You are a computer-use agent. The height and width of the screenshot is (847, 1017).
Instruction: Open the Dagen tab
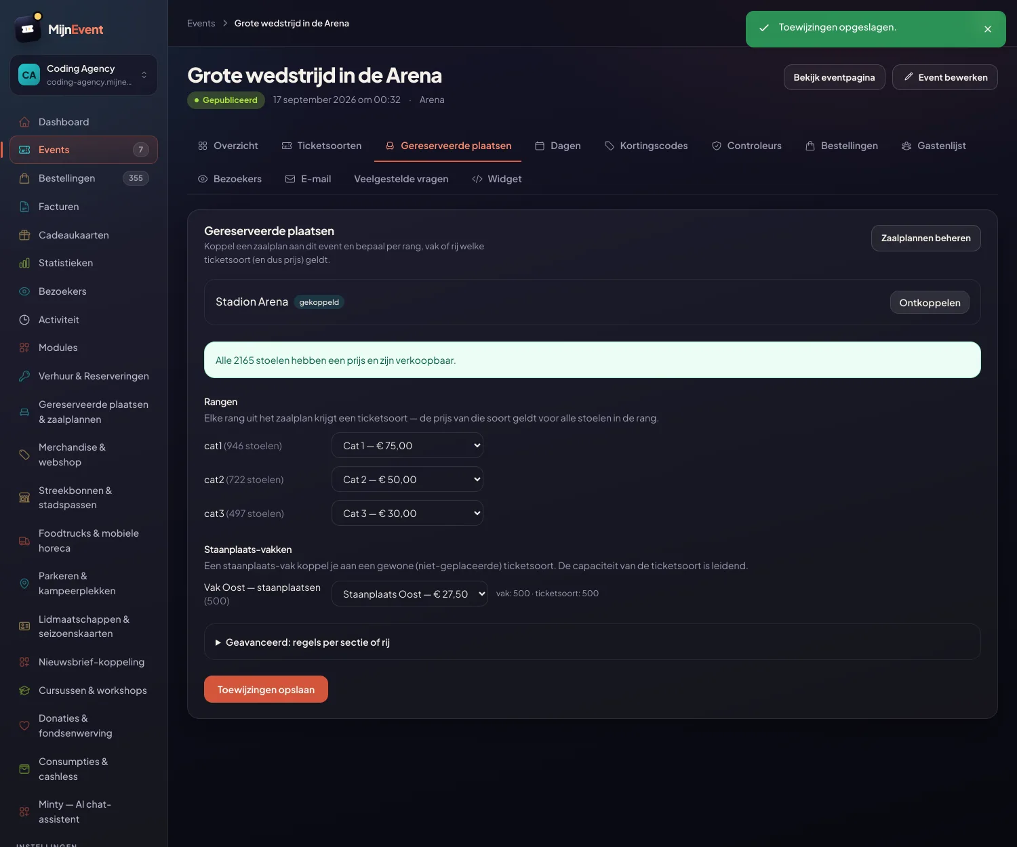pyautogui.click(x=558, y=146)
